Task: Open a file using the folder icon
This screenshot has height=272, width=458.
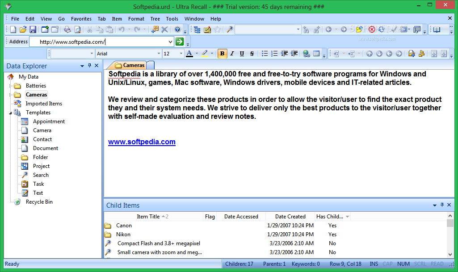Action: 23,29
